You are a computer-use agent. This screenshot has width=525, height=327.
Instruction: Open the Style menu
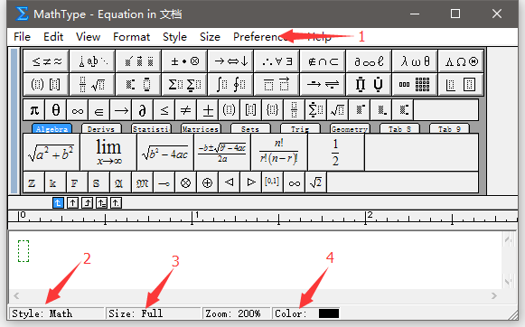pyautogui.click(x=174, y=36)
